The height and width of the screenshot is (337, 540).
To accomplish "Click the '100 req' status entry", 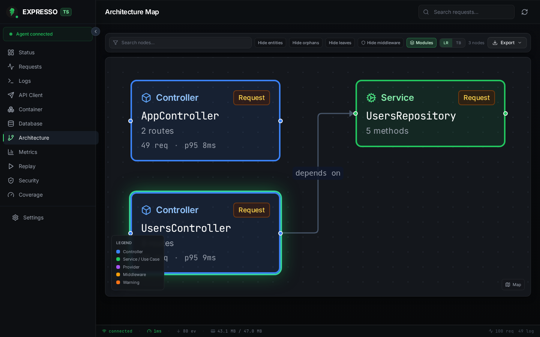I will tap(501, 331).
